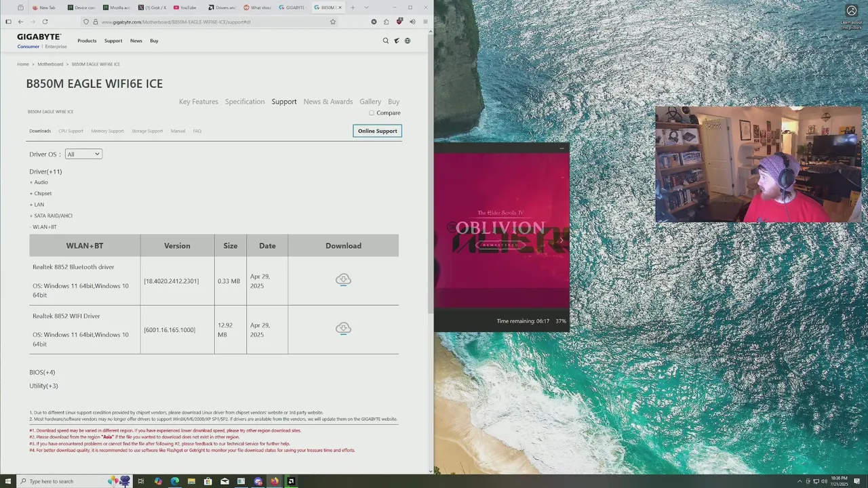This screenshot has height=488, width=868.
Task: Click the browser extensions puzzle icon
Action: (x=387, y=22)
